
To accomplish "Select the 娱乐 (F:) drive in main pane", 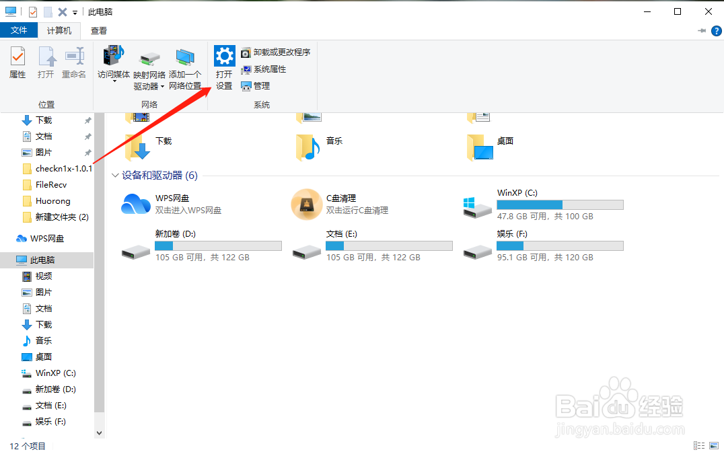I will [544, 245].
